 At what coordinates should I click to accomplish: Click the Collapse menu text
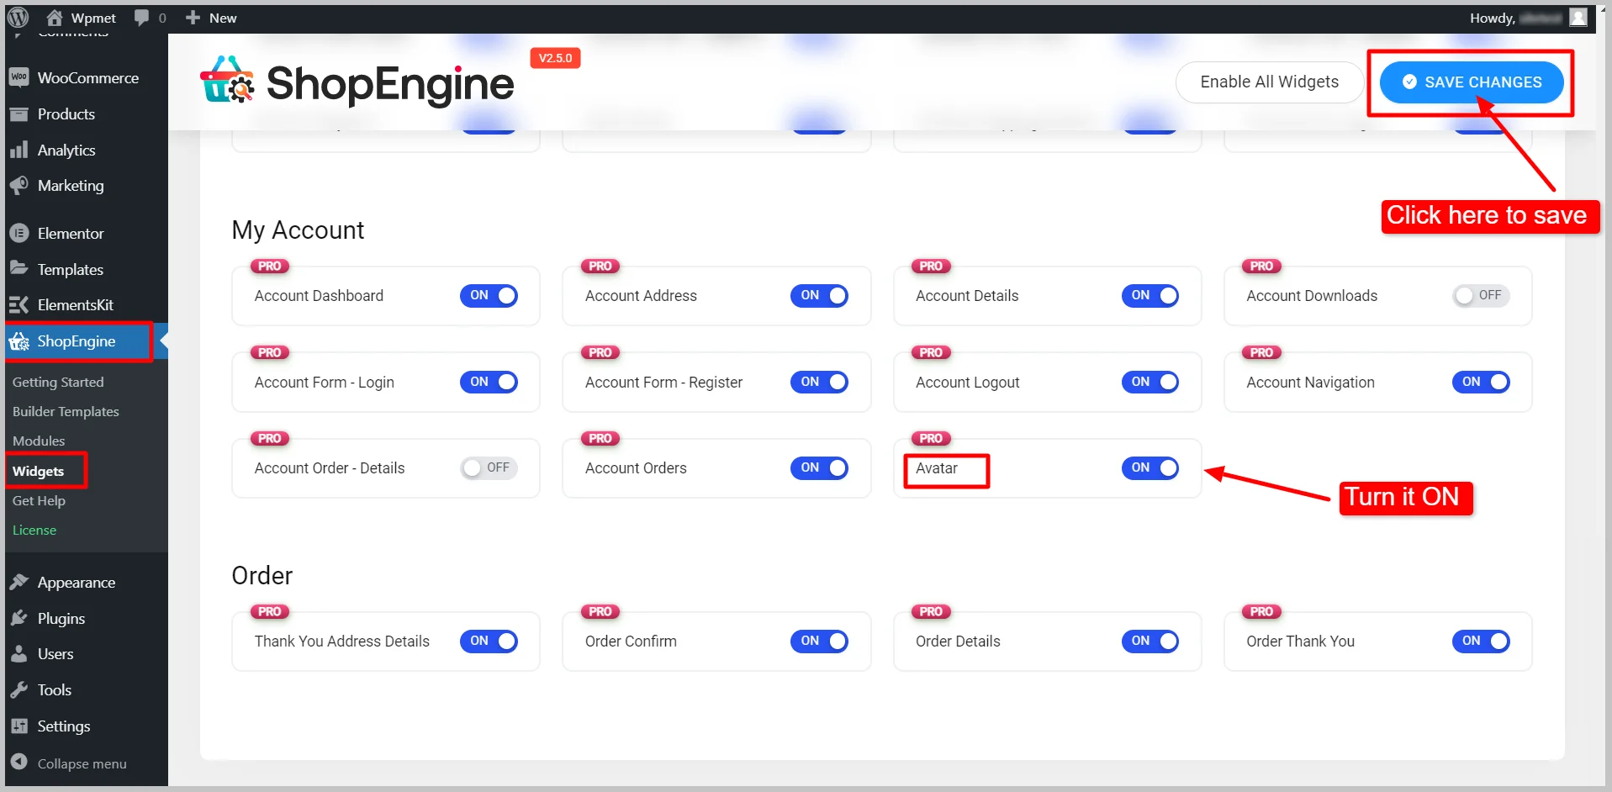[x=82, y=763]
